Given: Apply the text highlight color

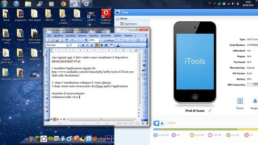Looking at the screenshot, I should point(112,45).
